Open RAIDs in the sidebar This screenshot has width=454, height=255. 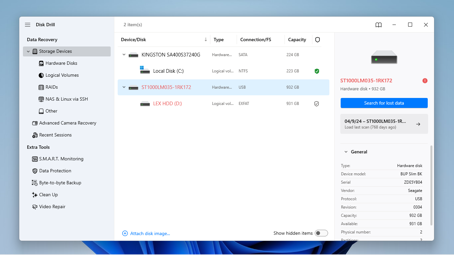pos(52,87)
